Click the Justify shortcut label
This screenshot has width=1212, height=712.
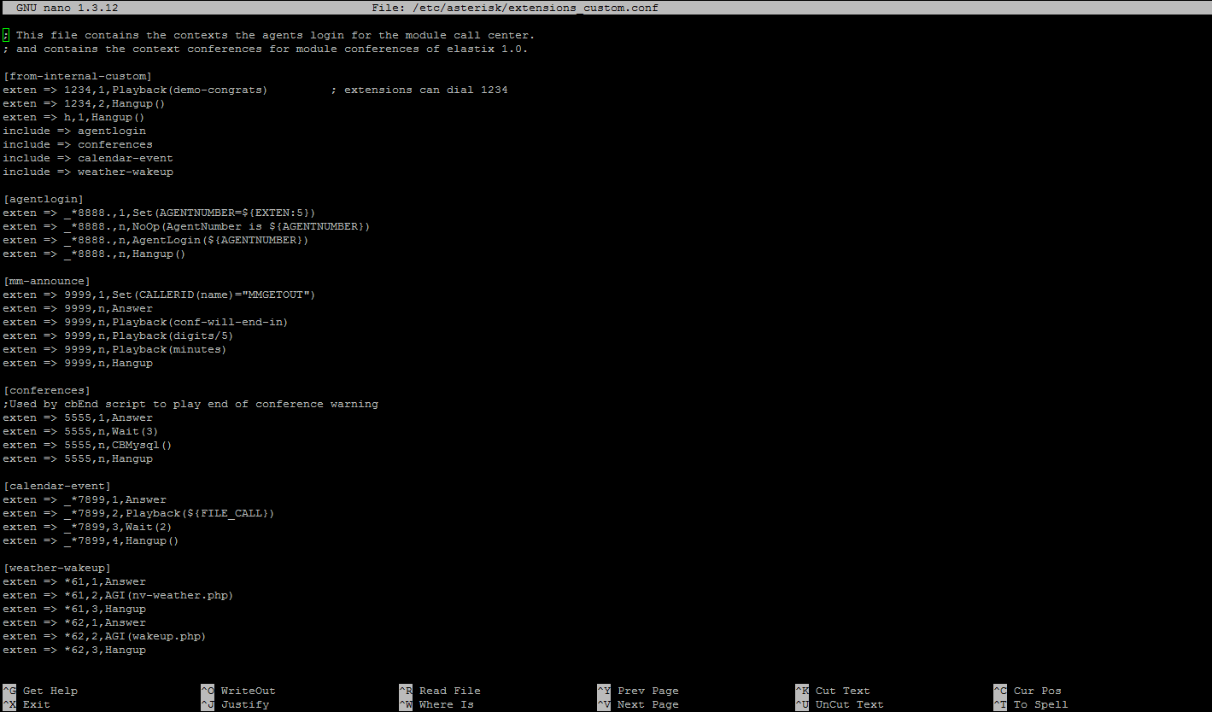click(244, 704)
